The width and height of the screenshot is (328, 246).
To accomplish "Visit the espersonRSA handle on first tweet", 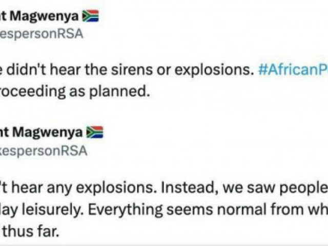I will [42, 34].
